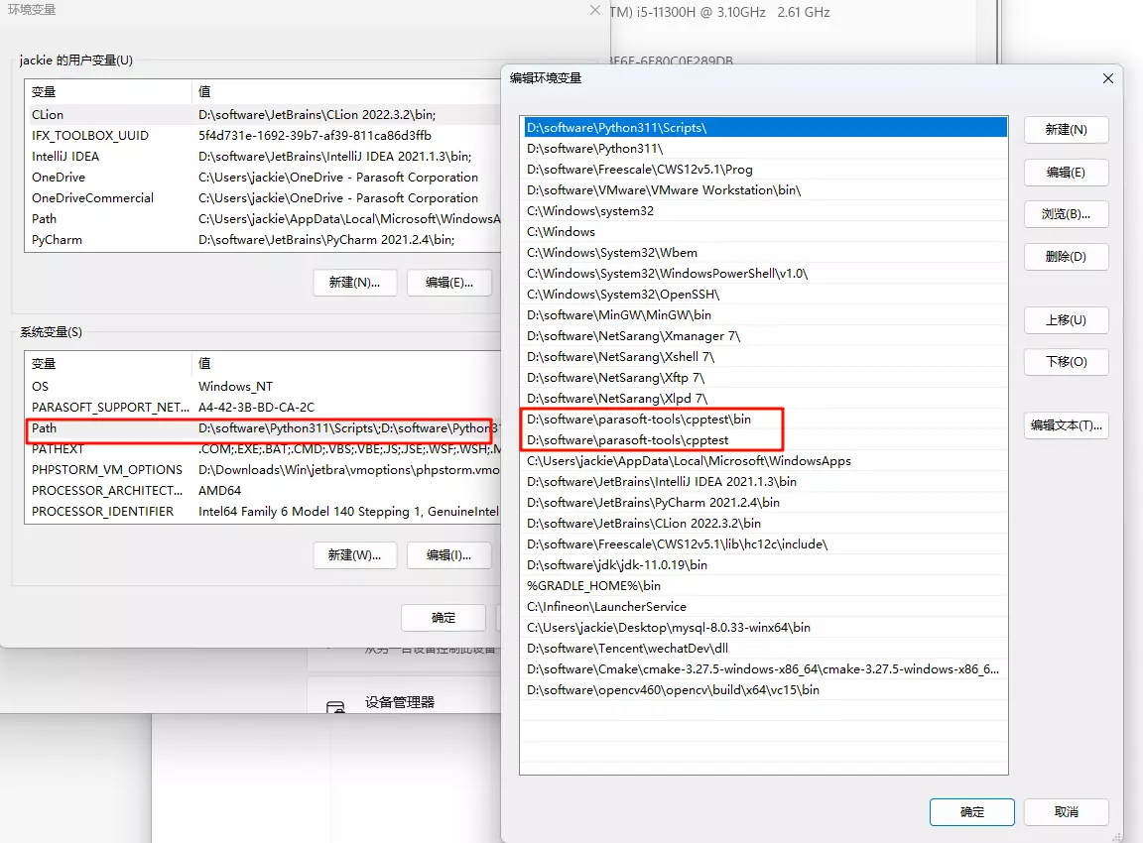Select the D:\software\parasoft-tools\cpptest\bin entry
This screenshot has width=1143, height=843.
639,420
